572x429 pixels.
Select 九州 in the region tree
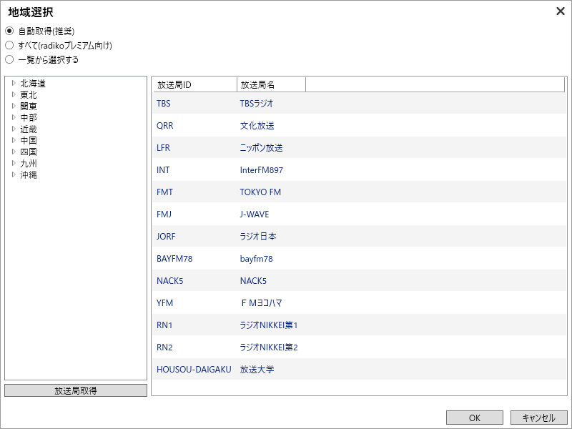coord(29,163)
